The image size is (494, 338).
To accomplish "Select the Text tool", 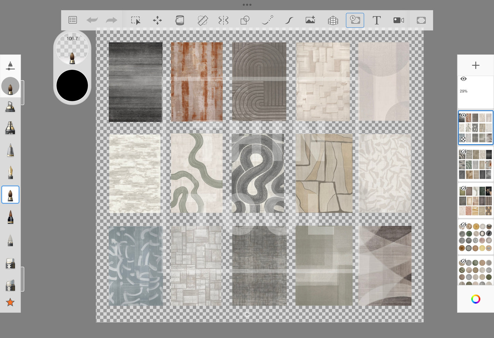I will coord(376,20).
